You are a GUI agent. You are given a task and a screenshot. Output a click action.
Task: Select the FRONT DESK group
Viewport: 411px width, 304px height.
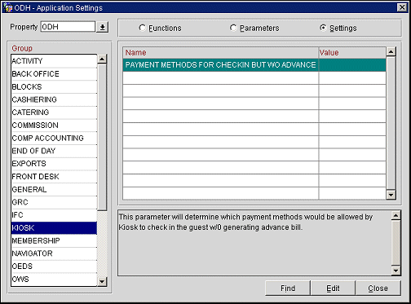pyautogui.click(x=54, y=177)
